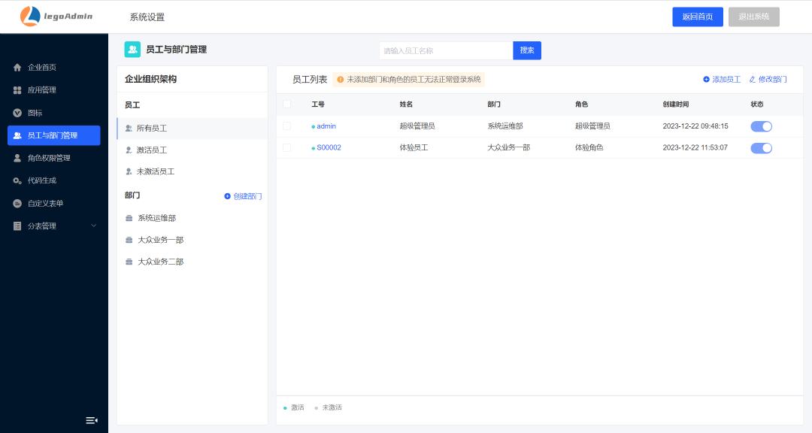Select 大众业务二部 department node
This screenshot has height=433, width=812.
click(160, 262)
